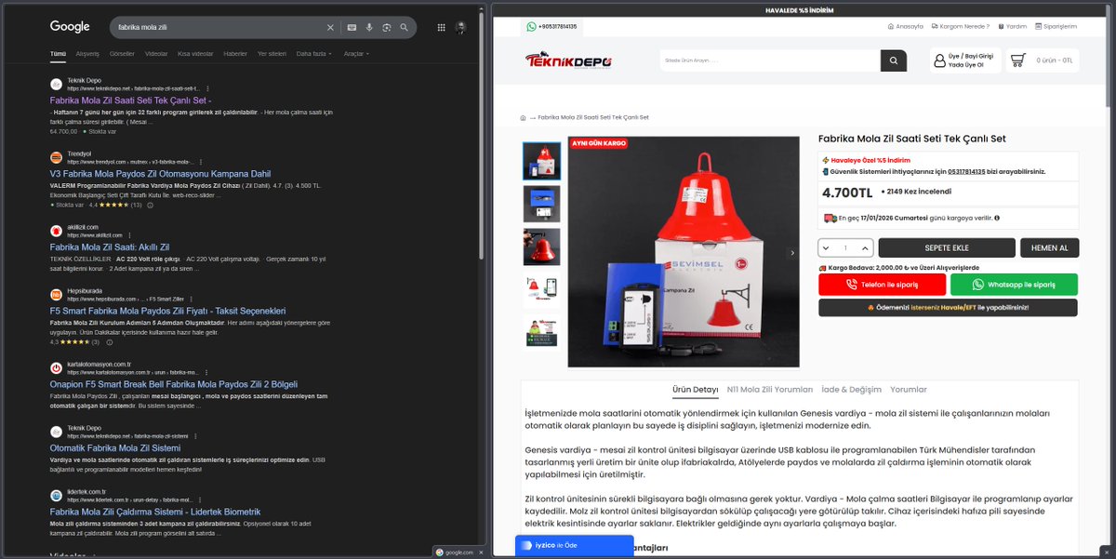The width and height of the screenshot is (1116, 559).
Task: Click the red 'Telefon ile sipariş' button
Action: [x=882, y=285]
